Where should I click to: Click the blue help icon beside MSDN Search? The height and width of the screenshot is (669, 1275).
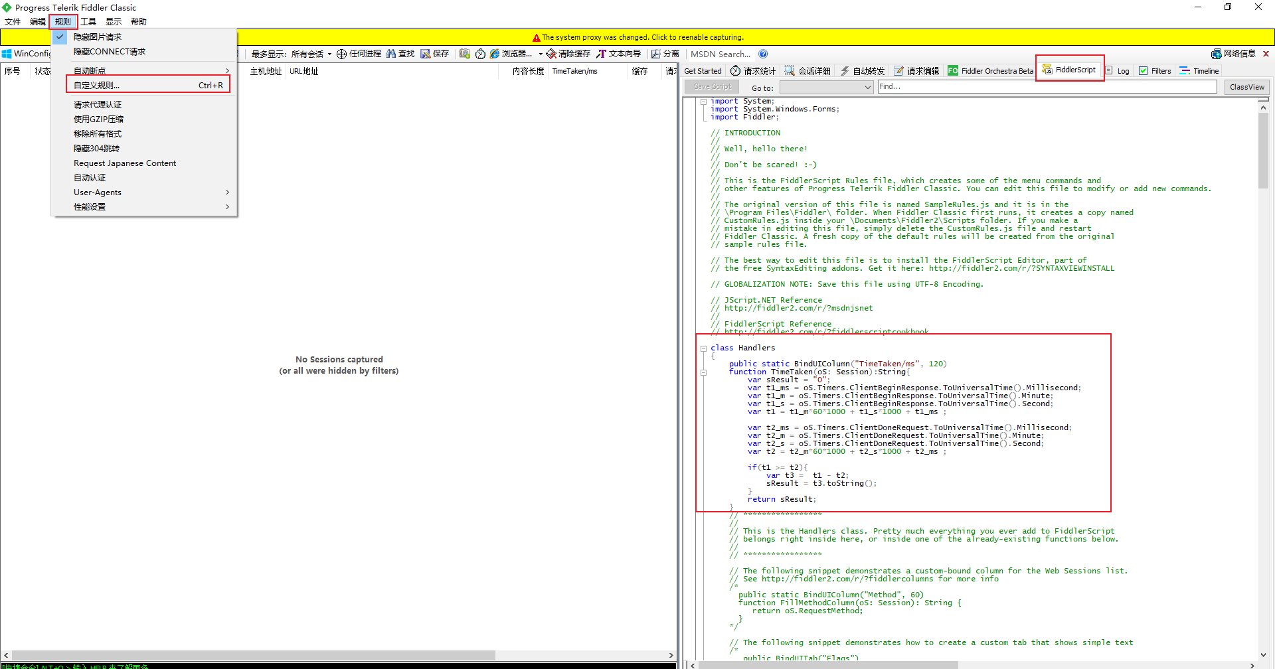[763, 54]
